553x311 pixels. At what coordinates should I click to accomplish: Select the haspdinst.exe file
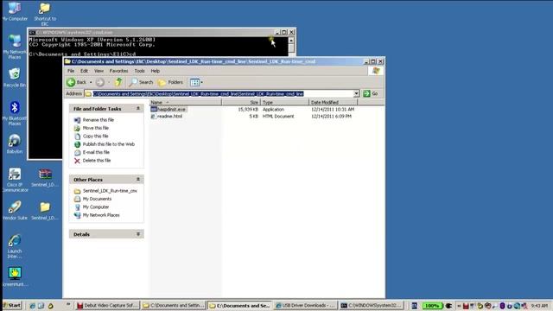168,110
